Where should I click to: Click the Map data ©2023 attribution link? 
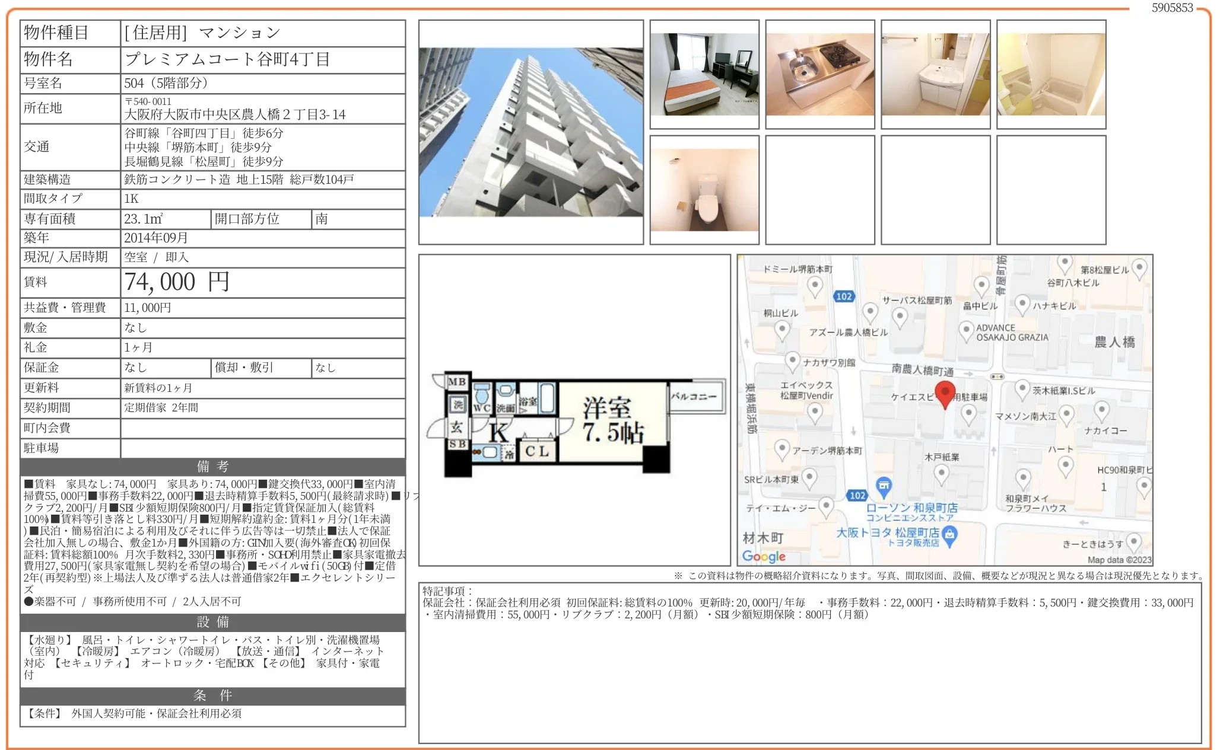pos(1119,560)
